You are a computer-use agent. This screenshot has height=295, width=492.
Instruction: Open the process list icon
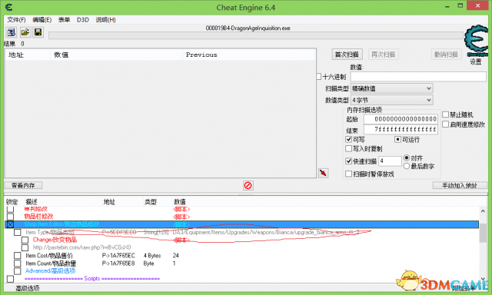(12, 32)
